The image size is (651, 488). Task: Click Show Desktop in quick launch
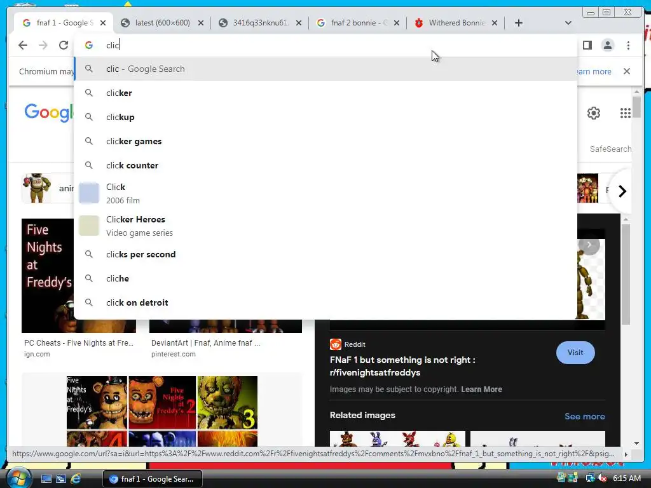pos(46,479)
